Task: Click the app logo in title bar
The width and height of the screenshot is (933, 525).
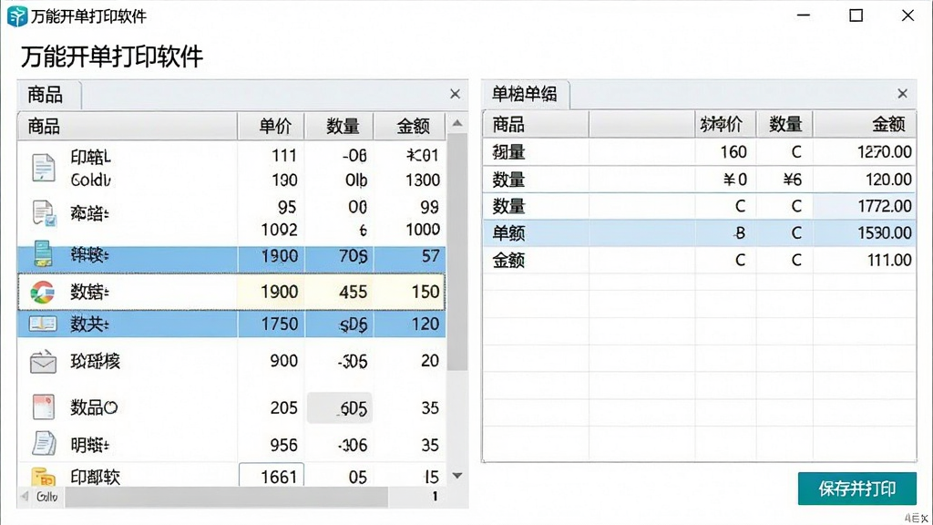Action: tap(17, 16)
